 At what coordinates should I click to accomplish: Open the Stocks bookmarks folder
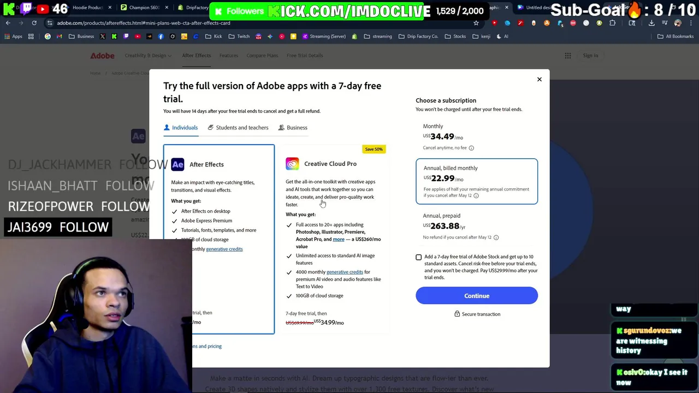455,37
